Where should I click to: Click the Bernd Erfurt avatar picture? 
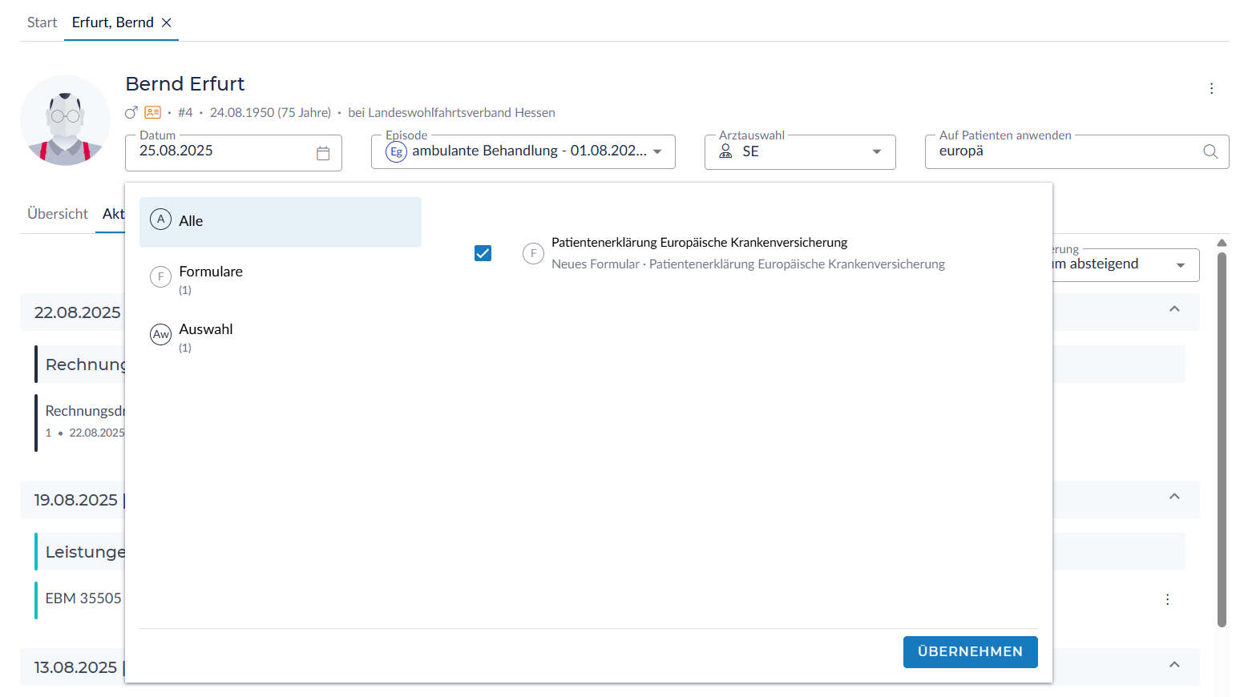(x=66, y=120)
